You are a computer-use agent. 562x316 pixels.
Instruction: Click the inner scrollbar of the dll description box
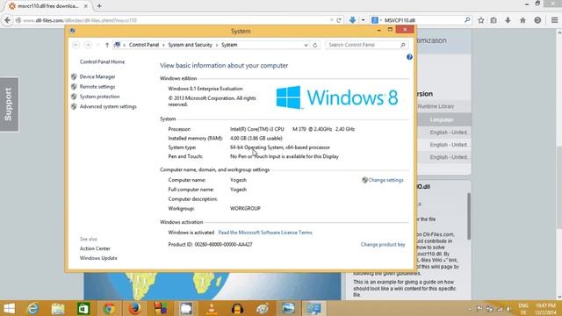(x=468, y=216)
